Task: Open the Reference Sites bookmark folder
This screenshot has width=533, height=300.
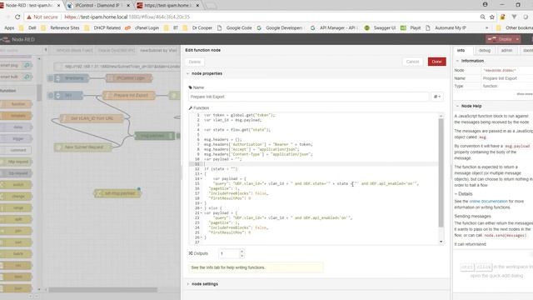Action: tap(60, 27)
